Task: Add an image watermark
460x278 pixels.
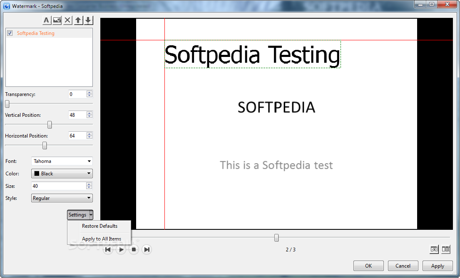Action: 57,20
